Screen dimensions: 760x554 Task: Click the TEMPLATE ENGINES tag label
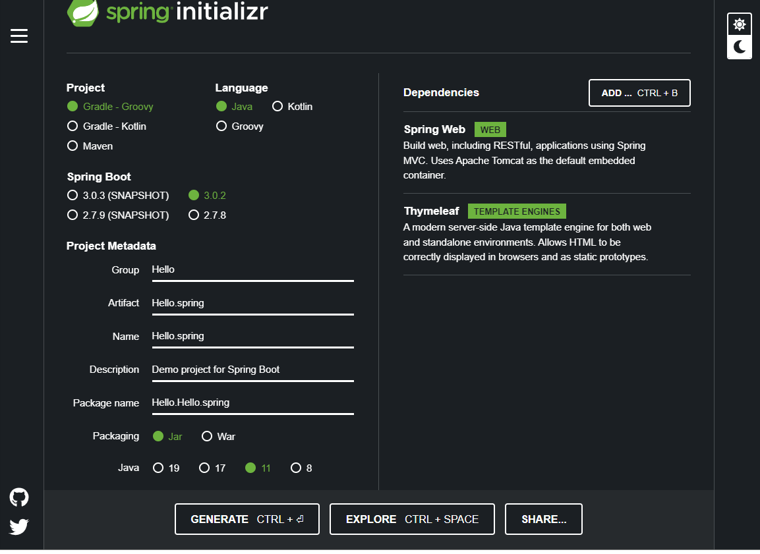click(517, 211)
